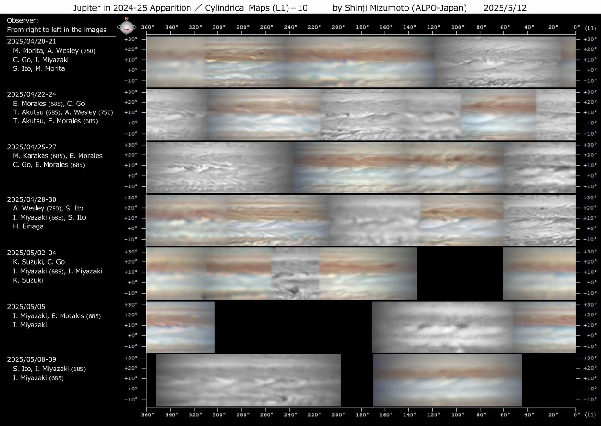Click observer line "I. Miyazaki, E. Motales (685)"

(57, 316)
